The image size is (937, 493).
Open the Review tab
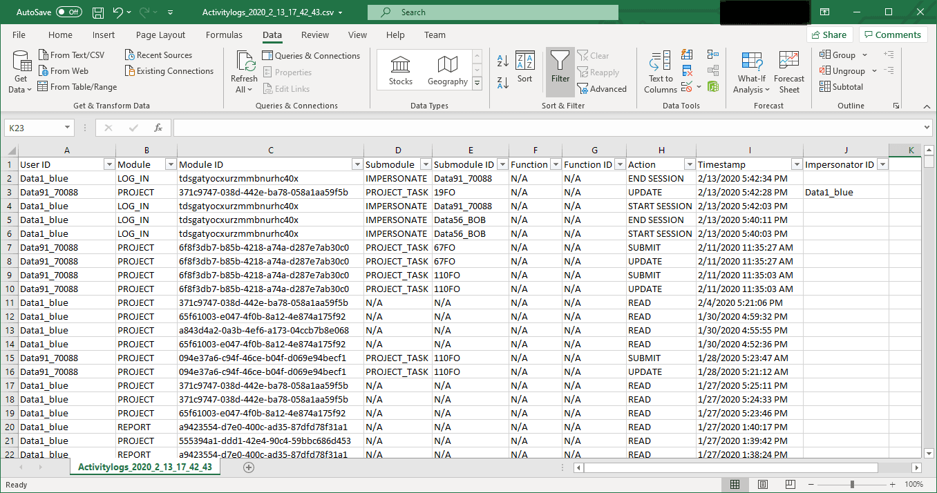315,35
